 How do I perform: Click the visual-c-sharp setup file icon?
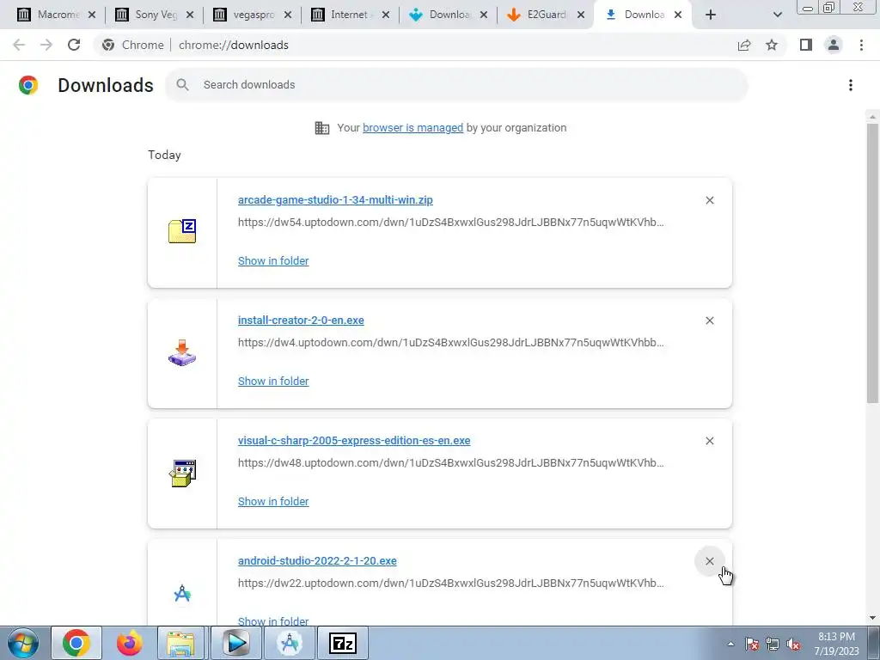click(182, 474)
